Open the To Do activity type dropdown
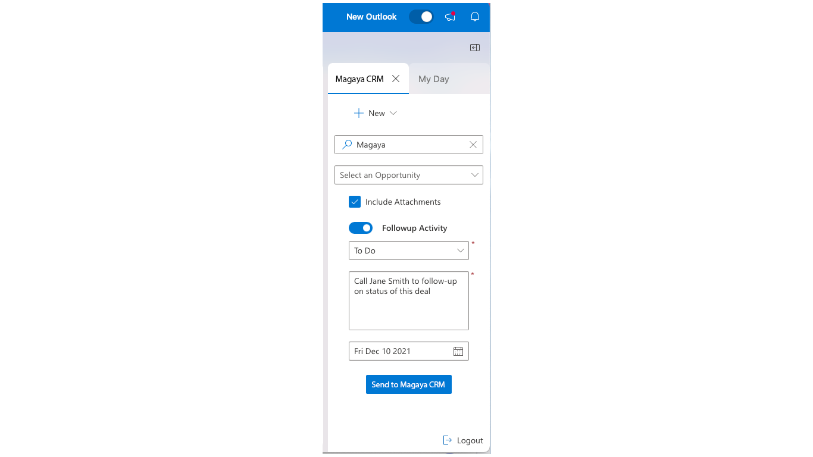This screenshot has height=457, width=813. (x=409, y=251)
